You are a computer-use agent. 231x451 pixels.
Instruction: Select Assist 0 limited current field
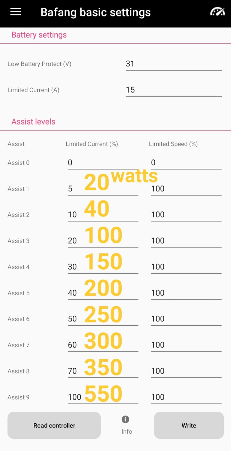pos(103,163)
